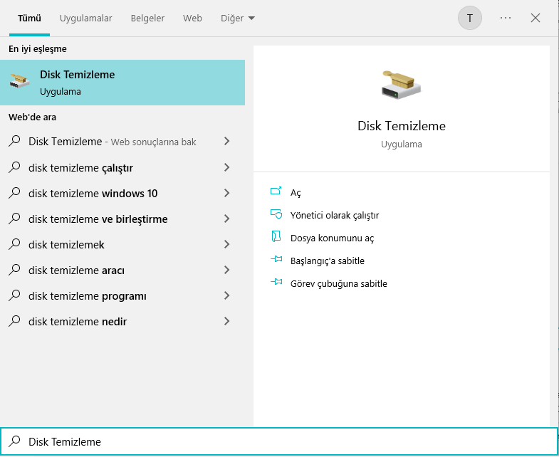The image size is (559, 457).
Task: Click the large Disk Temizleme icon in preview pane
Action: (x=401, y=85)
